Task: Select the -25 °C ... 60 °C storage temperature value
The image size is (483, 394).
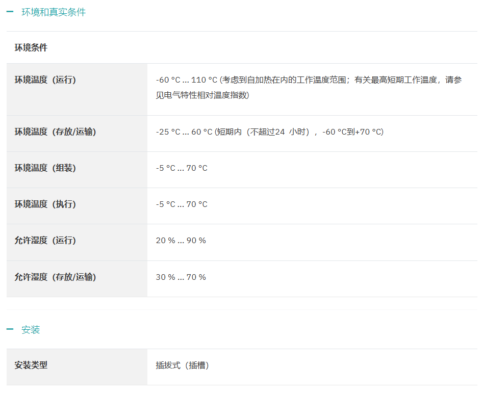Action: (x=184, y=132)
